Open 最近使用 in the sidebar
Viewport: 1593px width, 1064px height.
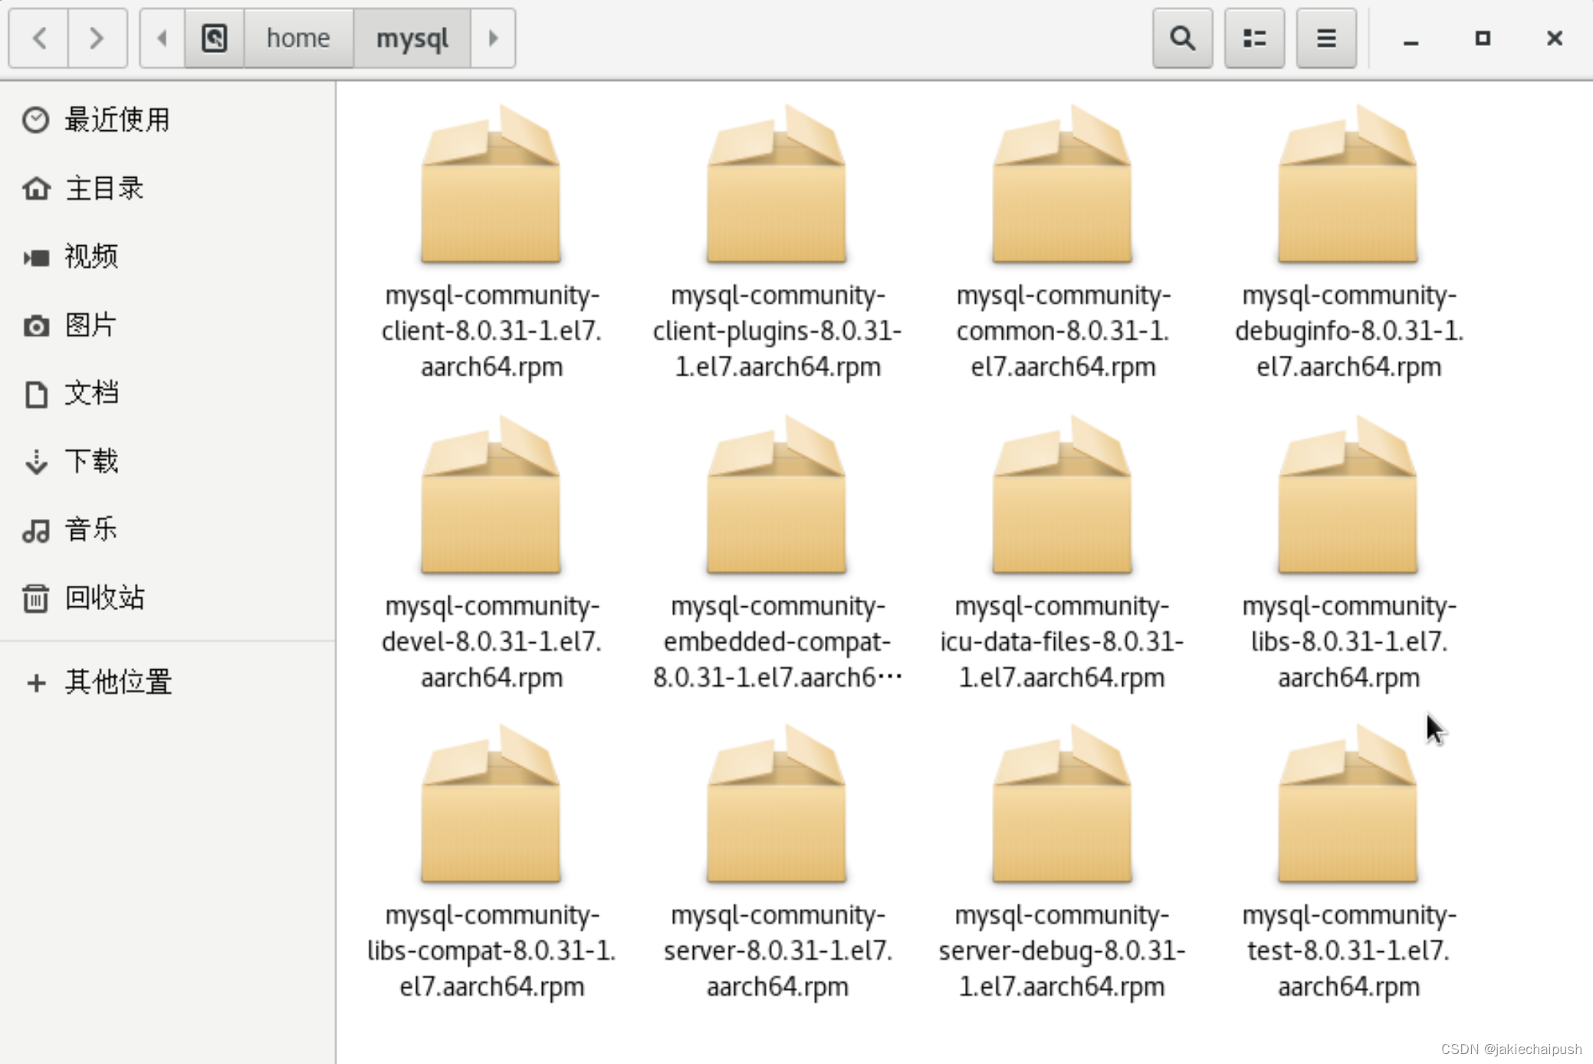tap(167, 120)
